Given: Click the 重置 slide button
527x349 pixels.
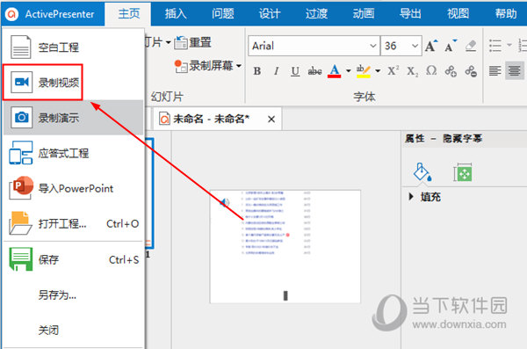Looking at the screenshot, I should pyautogui.click(x=193, y=43).
